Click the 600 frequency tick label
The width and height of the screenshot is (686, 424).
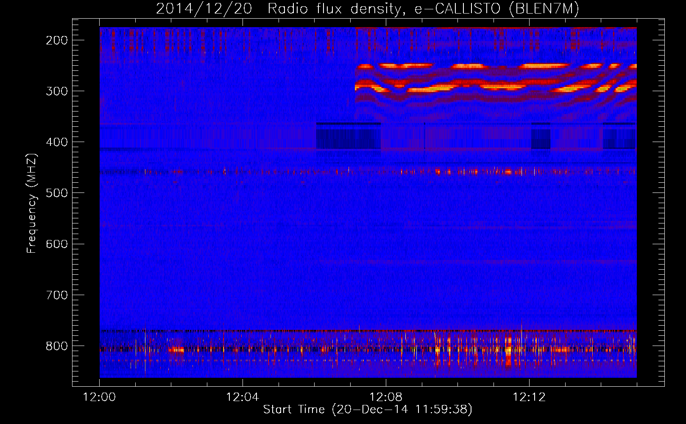coord(56,244)
